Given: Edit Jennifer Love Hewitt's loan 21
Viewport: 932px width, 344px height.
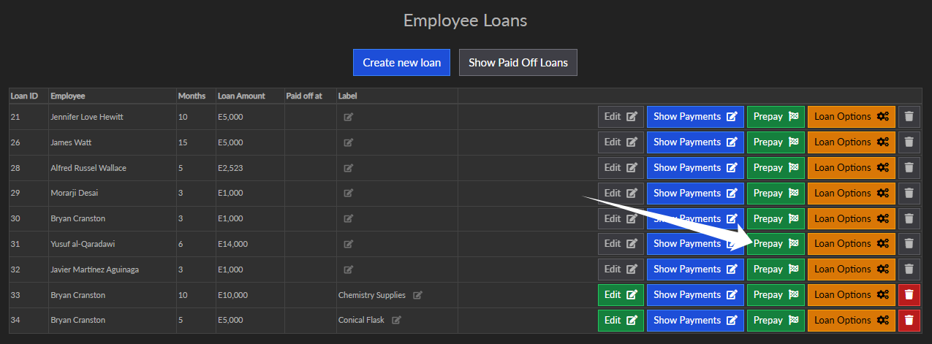Looking at the screenshot, I should (x=621, y=117).
